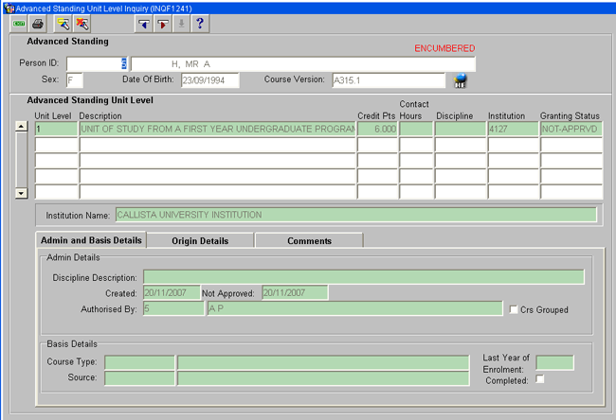
Task: Click the Cancel Query toolbar icon
Action: pos(82,22)
